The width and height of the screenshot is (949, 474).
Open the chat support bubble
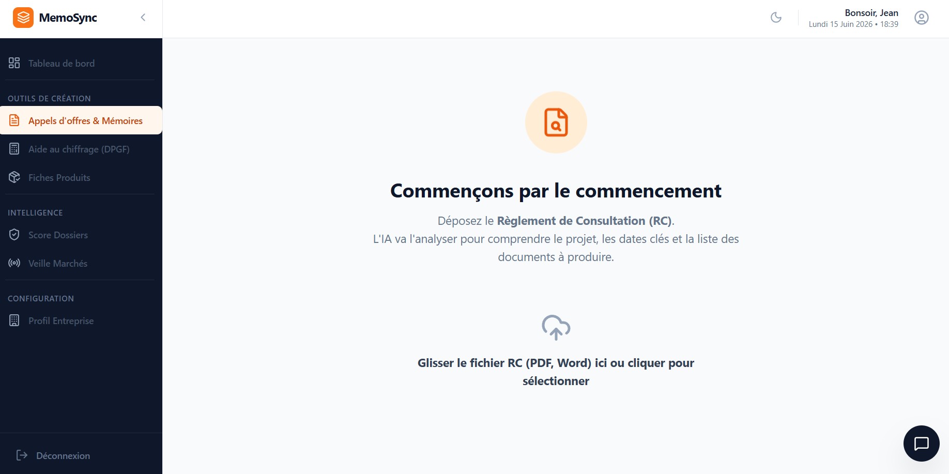(x=921, y=444)
